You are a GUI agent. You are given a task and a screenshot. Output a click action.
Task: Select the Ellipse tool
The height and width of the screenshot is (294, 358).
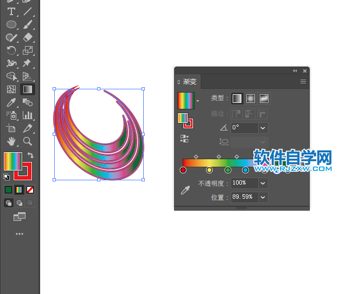click(11, 24)
